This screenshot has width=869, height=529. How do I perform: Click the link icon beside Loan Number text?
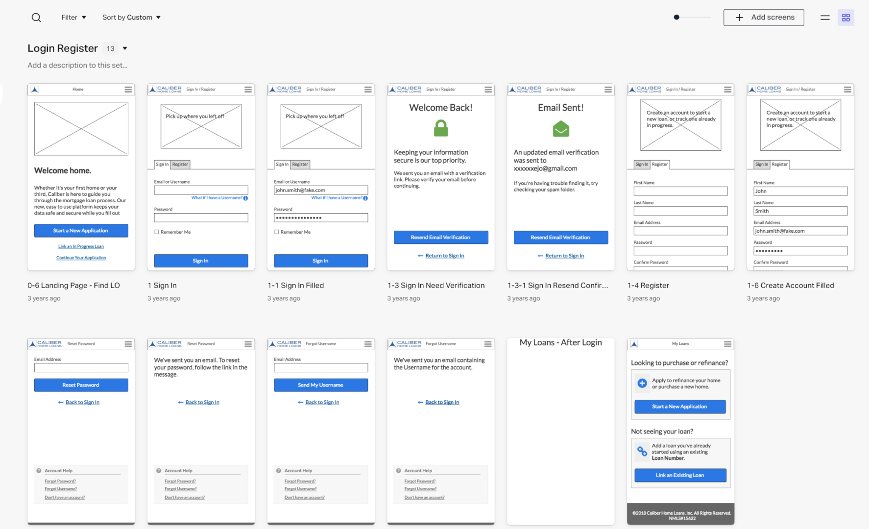[642, 451]
